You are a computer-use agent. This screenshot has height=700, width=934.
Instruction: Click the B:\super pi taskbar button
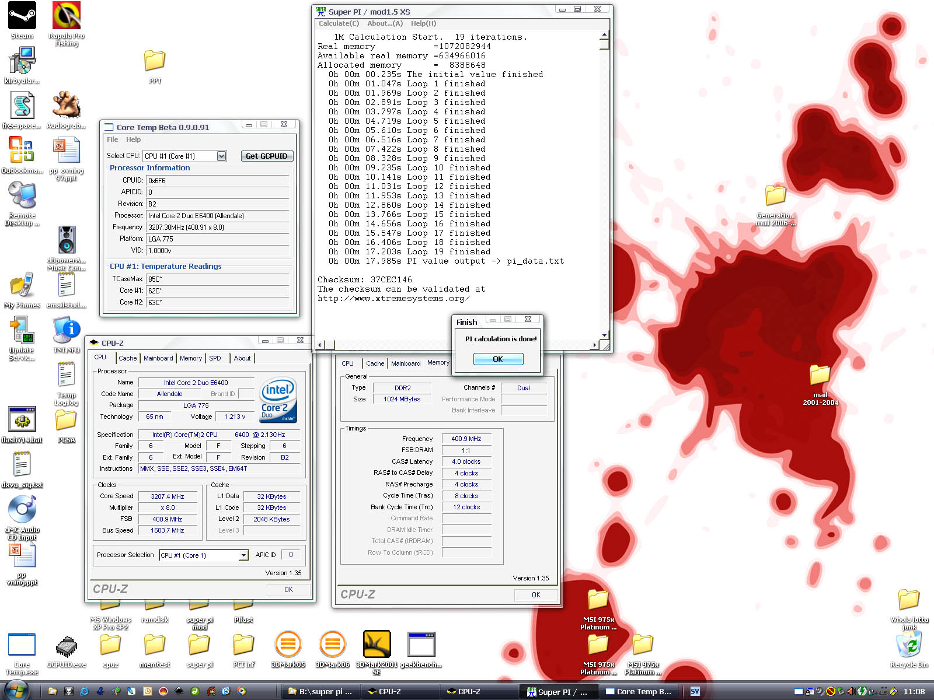pos(320,691)
